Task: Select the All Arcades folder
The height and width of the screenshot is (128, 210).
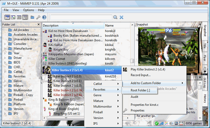Action: (21, 30)
